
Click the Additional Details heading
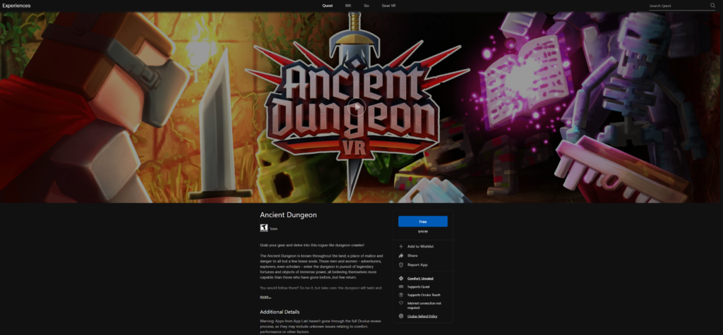(x=280, y=312)
